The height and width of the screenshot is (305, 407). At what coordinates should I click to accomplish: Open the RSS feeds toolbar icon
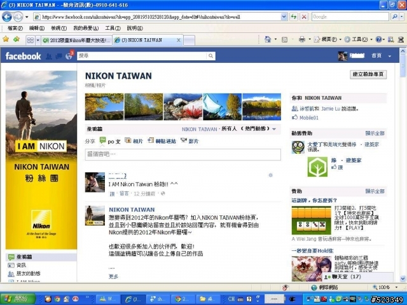(284, 39)
